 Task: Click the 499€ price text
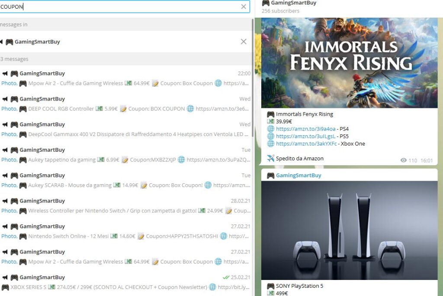[x=282, y=293]
